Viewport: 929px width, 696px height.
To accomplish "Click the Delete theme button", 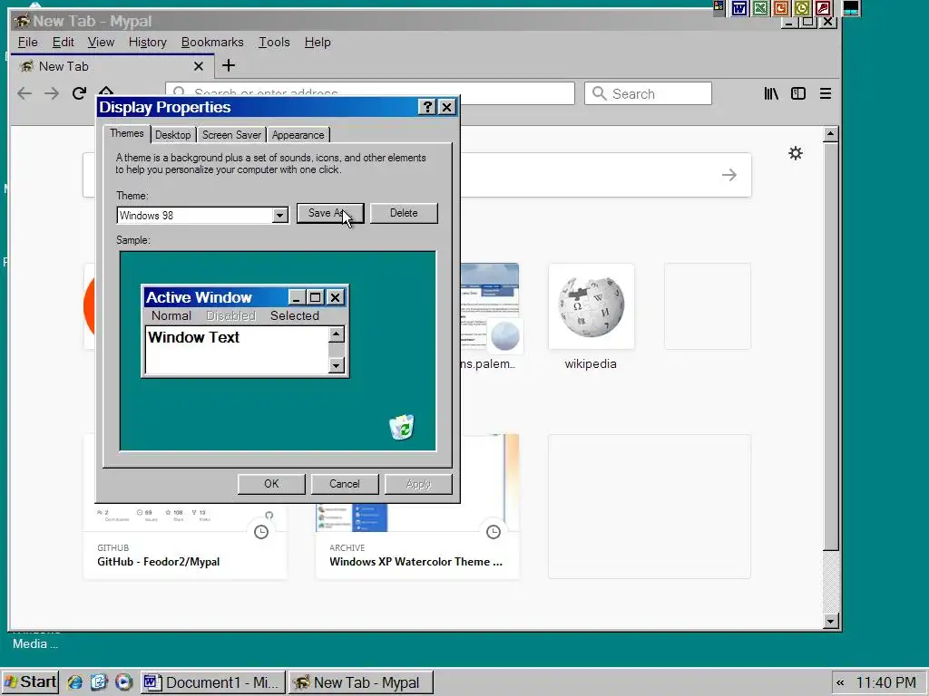I will click(x=404, y=213).
